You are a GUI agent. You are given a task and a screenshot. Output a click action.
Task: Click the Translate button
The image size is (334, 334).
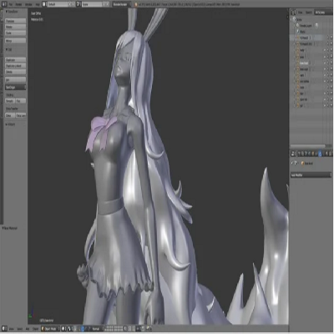tap(16, 21)
